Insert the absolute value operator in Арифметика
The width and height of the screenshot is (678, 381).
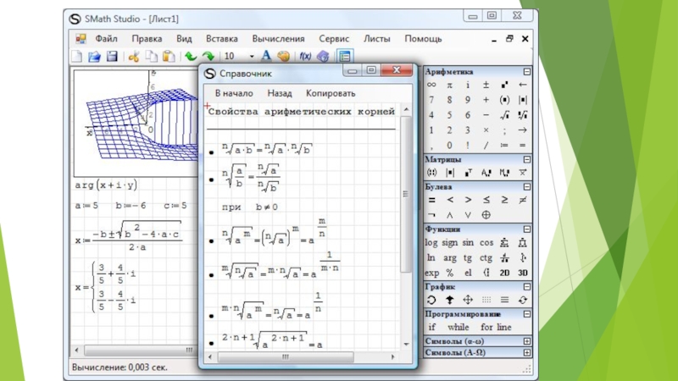[523, 100]
